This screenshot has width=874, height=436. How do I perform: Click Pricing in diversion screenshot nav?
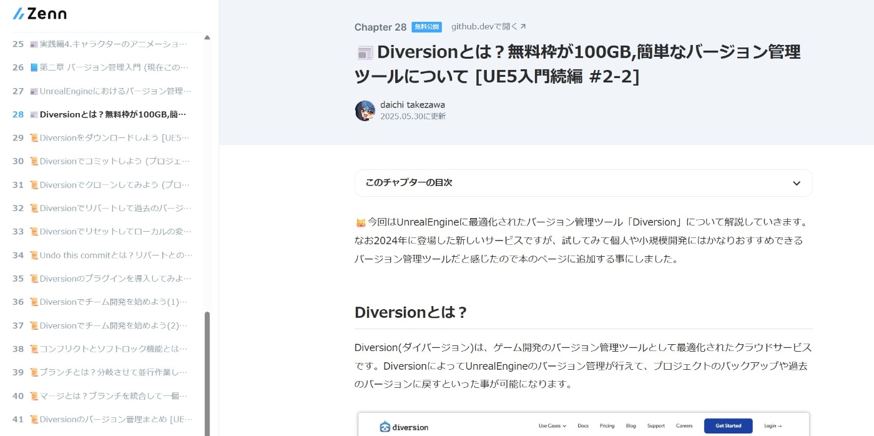(x=607, y=426)
